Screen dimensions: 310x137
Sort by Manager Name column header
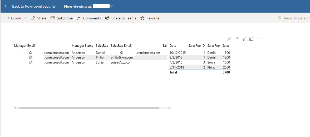[82, 46]
